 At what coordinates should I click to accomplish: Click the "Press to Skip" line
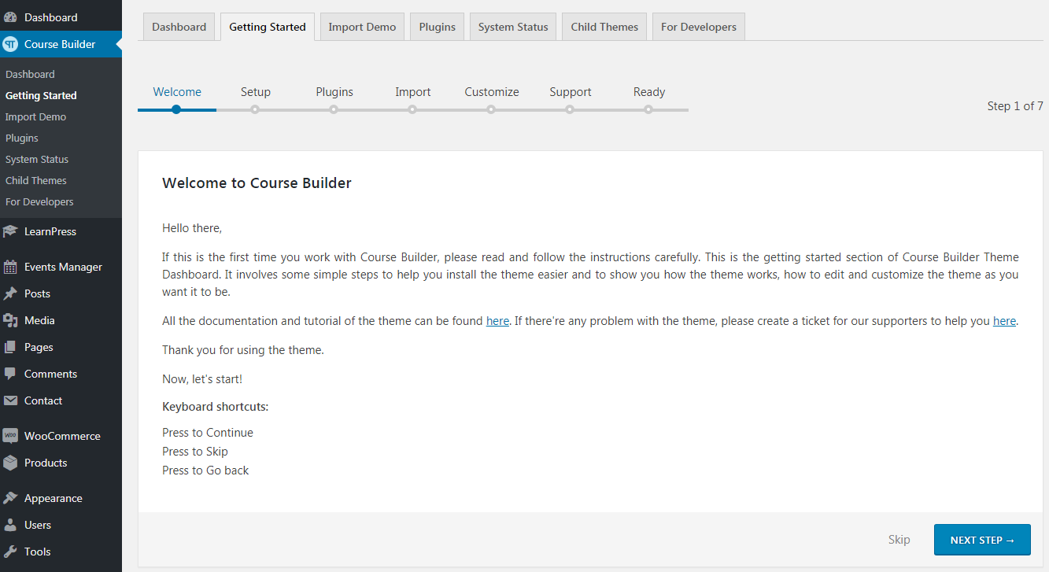click(195, 452)
